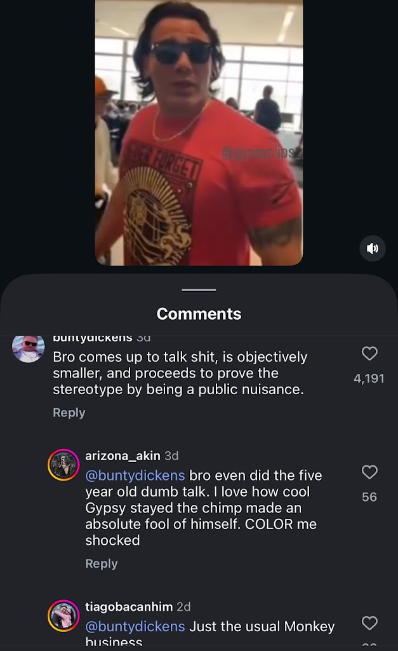The width and height of the screenshot is (398, 651).
Task: Tap the @buntydickens mention in tiagobacanhim's reply
Action: point(135,626)
